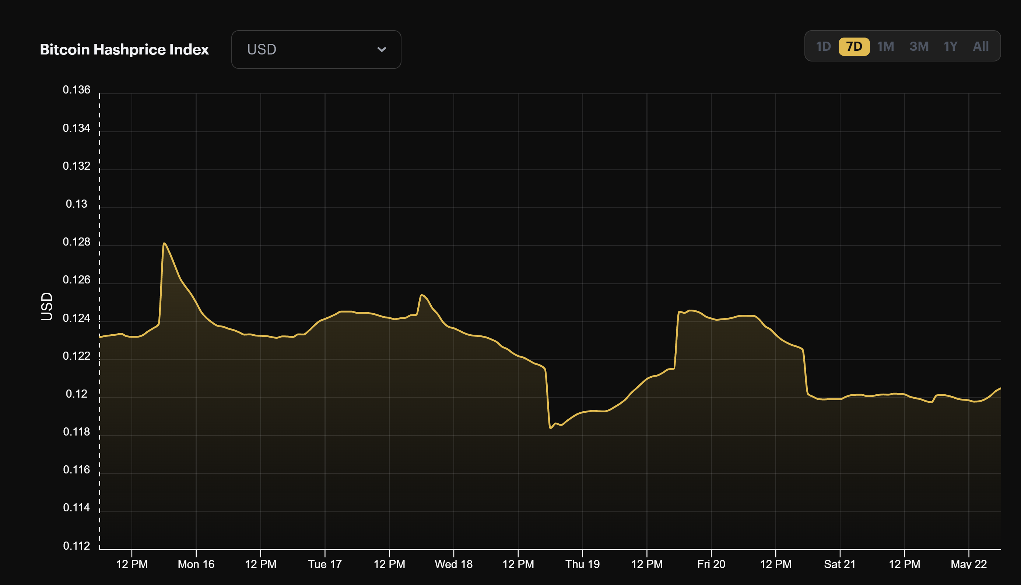Click the Fri 20 date label
Screen dimensions: 1021x585
tap(711, 564)
